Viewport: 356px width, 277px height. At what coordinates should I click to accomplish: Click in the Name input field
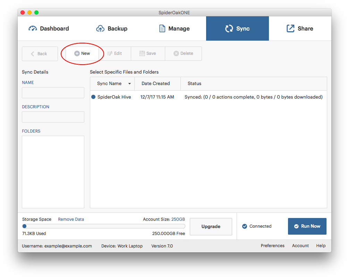(53, 93)
